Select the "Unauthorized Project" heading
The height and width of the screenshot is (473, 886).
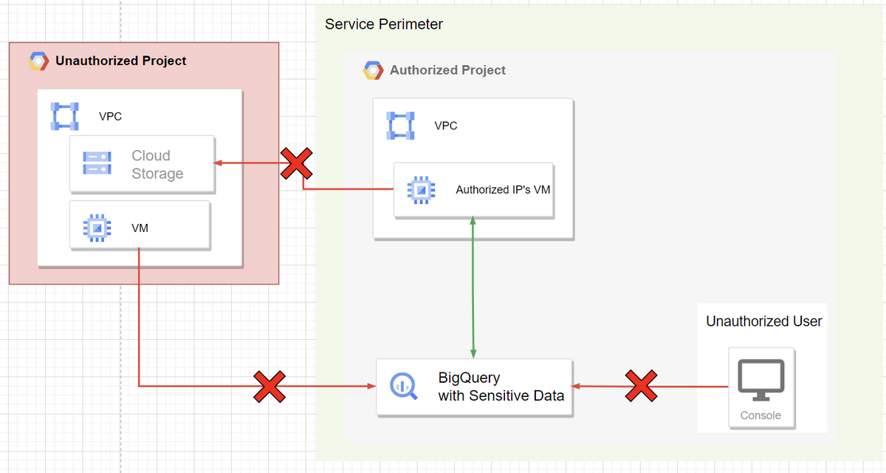click(x=121, y=61)
